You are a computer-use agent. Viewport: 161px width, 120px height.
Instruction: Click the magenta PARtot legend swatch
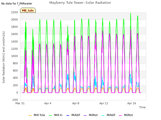tap(120, 115)
